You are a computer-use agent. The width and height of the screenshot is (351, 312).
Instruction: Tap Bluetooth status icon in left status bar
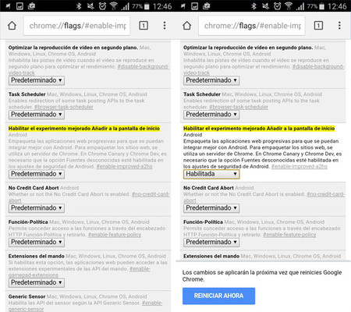click(x=79, y=6)
